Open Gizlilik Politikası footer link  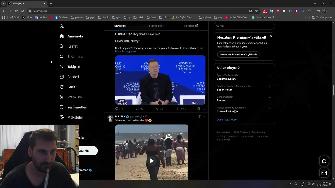pyautogui.click(x=241, y=132)
